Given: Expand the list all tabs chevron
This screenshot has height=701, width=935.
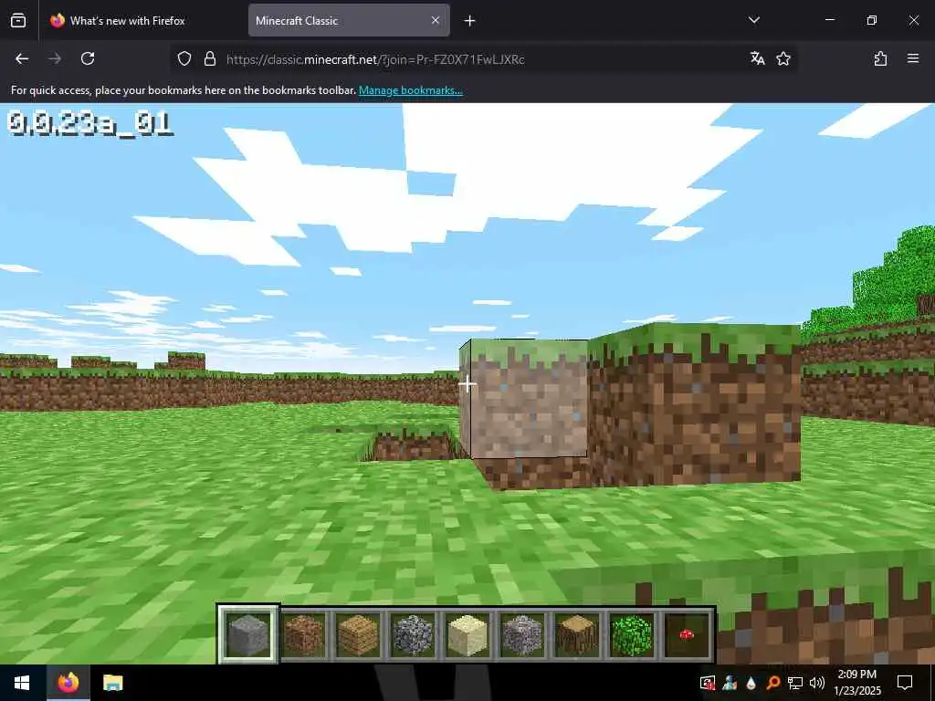Looking at the screenshot, I should (x=753, y=20).
